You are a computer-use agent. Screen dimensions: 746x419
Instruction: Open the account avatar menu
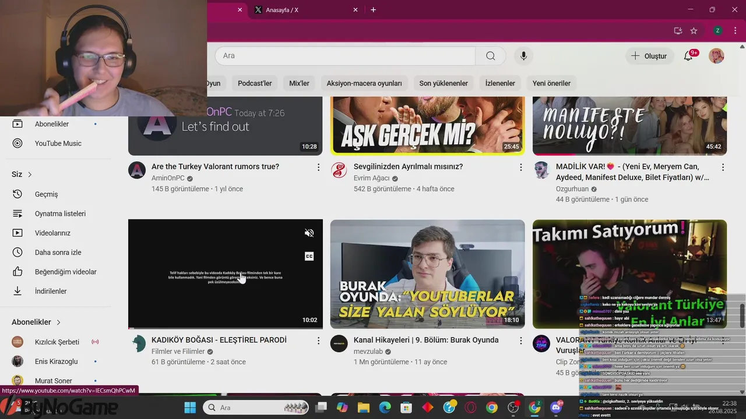pyautogui.click(x=716, y=56)
